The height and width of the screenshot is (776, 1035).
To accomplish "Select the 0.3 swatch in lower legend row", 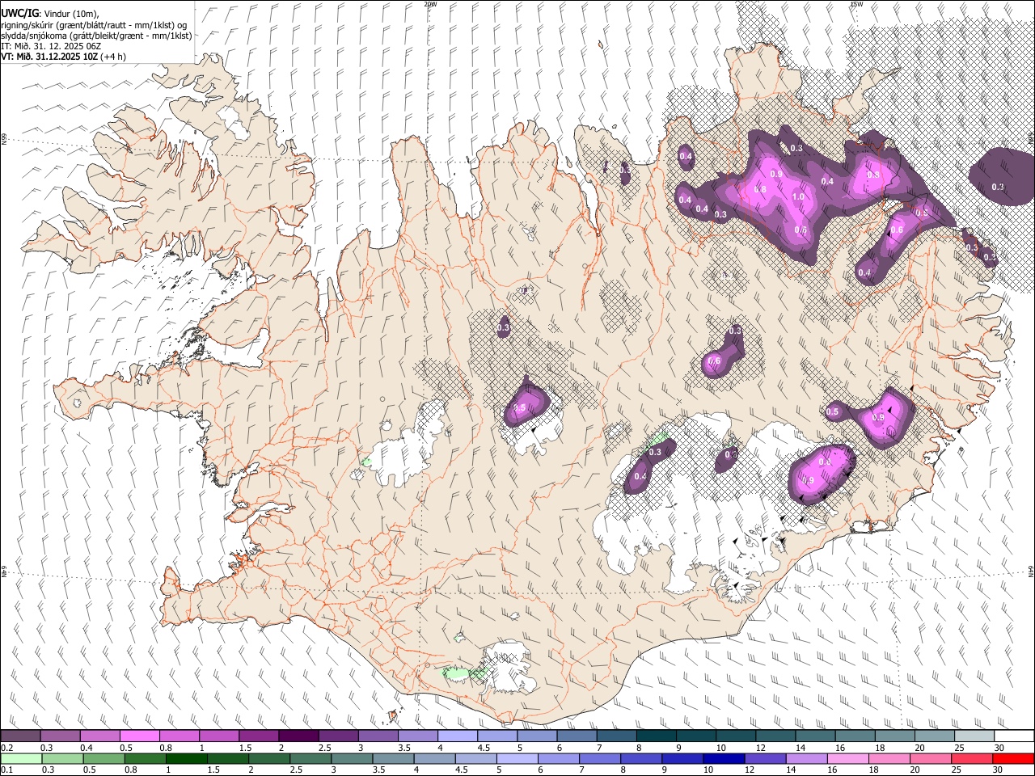I will pyautogui.click(x=63, y=758).
